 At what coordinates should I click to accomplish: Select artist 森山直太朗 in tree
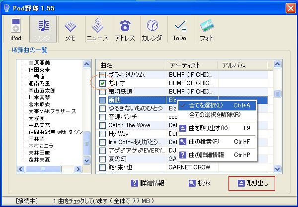pos(42,91)
